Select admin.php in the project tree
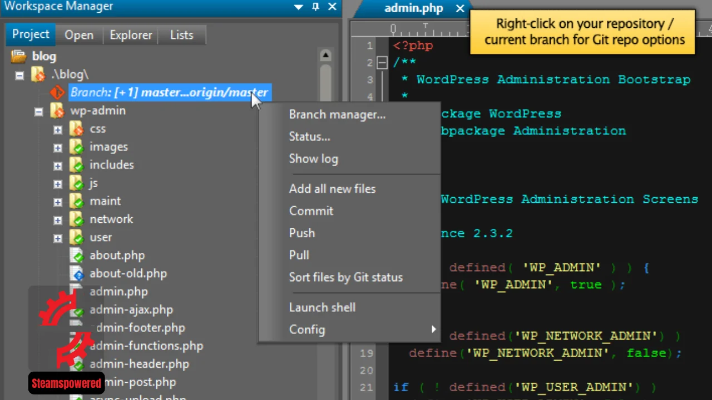 coord(118,292)
